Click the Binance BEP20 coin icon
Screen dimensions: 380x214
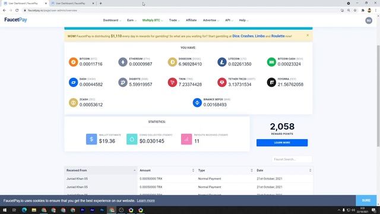[x=197, y=103]
